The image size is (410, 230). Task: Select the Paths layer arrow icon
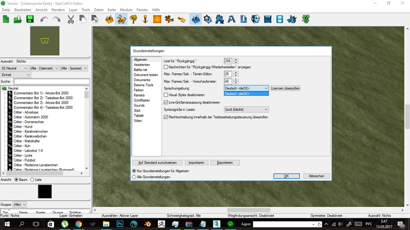[x=181, y=19]
